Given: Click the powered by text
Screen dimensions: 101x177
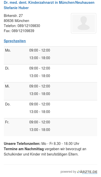Looking at the screenshot, I should click(x=68, y=172).
